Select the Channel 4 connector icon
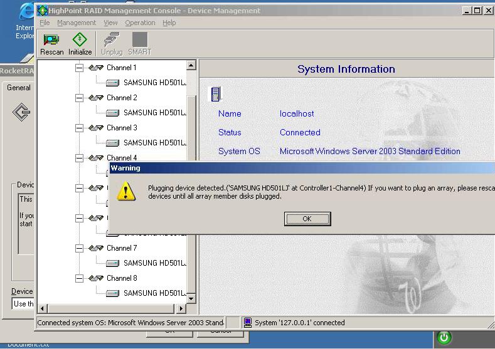495x349 pixels. coord(96,158)
